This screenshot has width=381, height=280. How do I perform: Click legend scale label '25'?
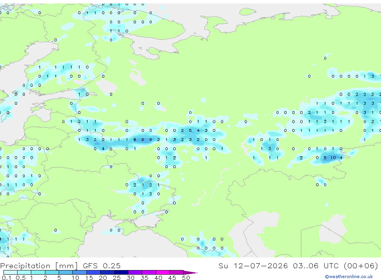117,278
